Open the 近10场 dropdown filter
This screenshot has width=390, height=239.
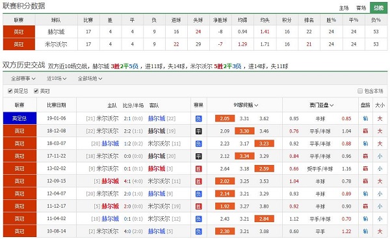[x=57, y=79]
